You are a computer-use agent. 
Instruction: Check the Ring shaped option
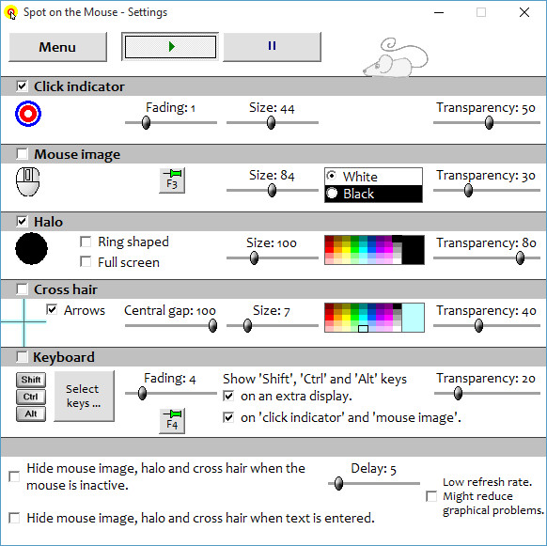coord(86,242)
